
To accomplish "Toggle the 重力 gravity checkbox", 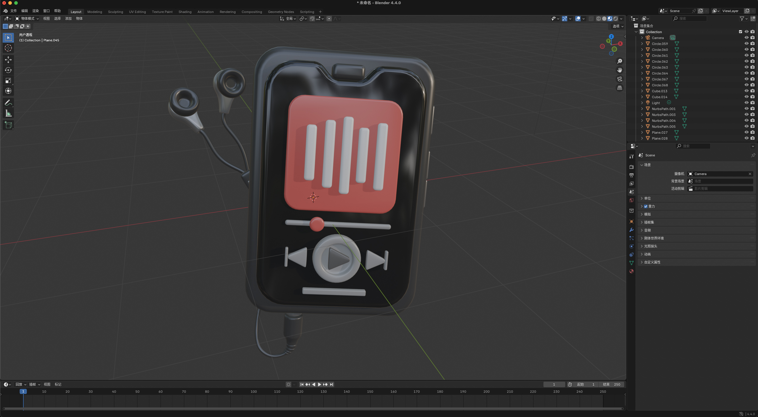I will click(646, 206).
